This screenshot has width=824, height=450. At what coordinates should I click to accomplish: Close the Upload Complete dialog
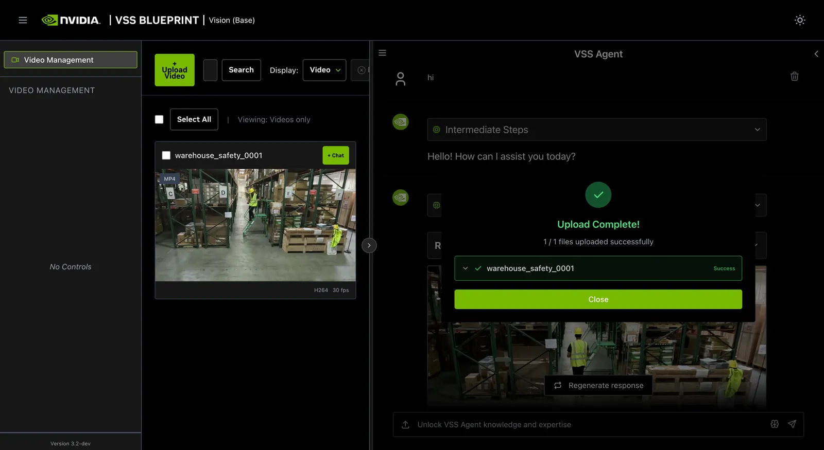pyautogui.click(x=598, y=299)
